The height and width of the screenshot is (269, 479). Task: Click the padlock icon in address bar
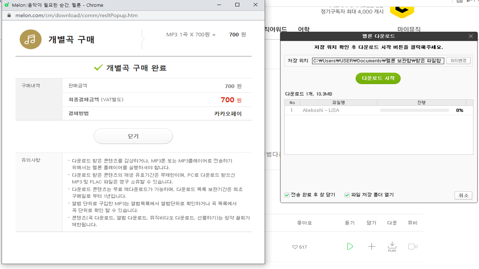[x=9, y=16]
